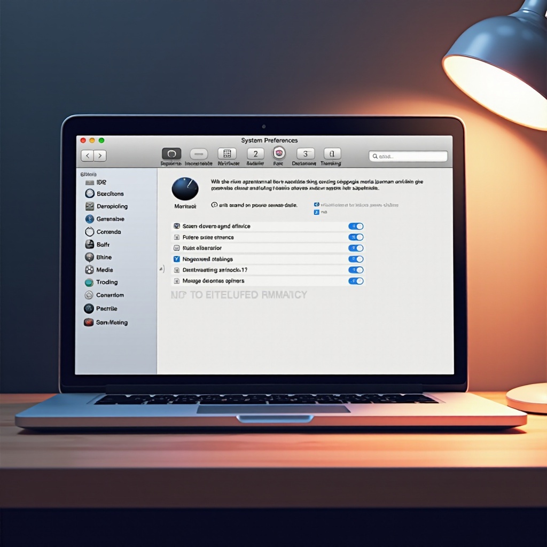Click the search field in the toolbar
Screen dimensions: 547x547
pyautogui.click(x=408, y=157)
